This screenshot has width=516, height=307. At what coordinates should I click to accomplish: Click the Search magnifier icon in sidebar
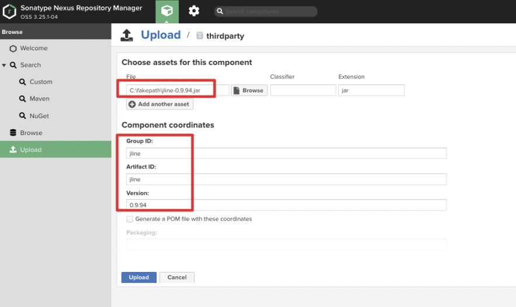pos(13,65)
